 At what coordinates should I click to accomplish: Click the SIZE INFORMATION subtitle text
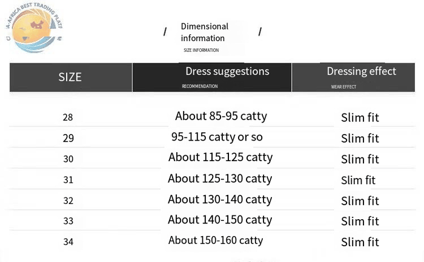[x=201, y=50]
